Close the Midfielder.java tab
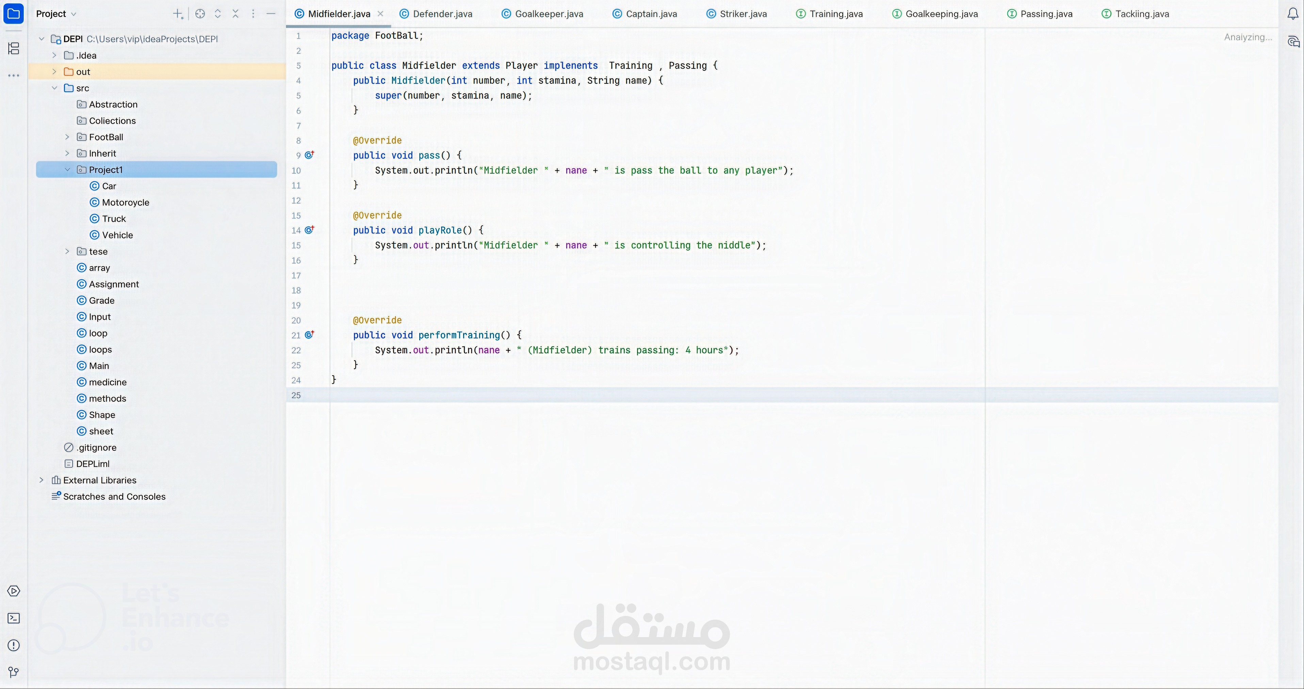Viewport: 1304px width, 689px height. click(380, 14)
